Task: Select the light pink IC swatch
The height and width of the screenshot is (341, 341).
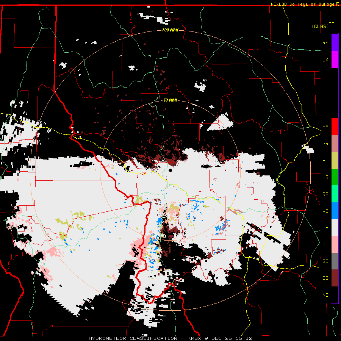Action: 335,244
